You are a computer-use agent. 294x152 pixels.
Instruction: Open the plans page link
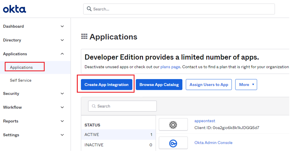pos(170,67)
